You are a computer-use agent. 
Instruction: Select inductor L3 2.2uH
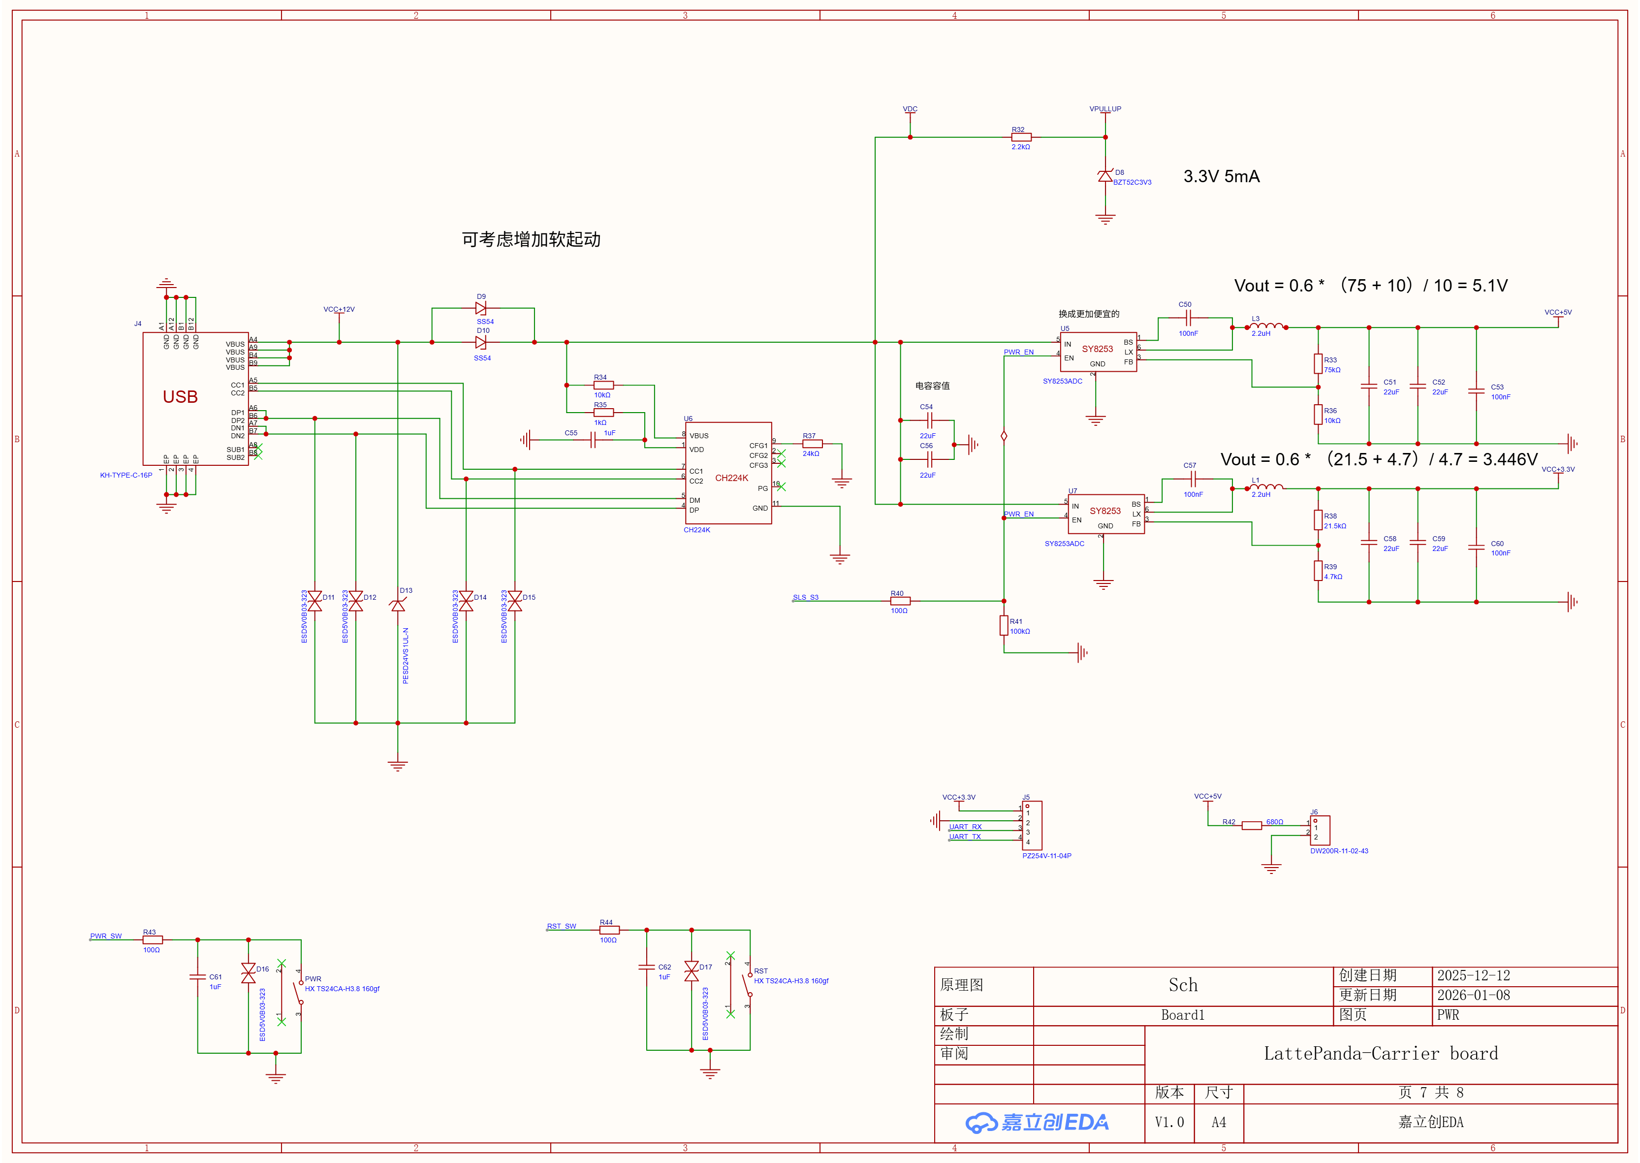pyautogui.click(x=1266, y=326)
